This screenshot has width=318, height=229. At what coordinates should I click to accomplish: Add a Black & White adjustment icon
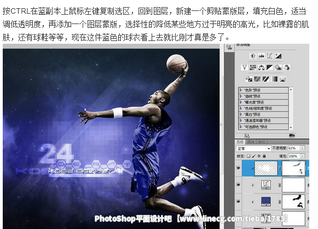click(x=269, y=67)
